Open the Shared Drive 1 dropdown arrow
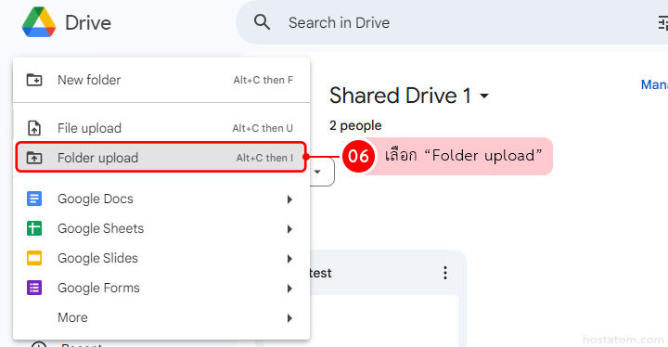 pyautogui.click(x=484, y=96)
